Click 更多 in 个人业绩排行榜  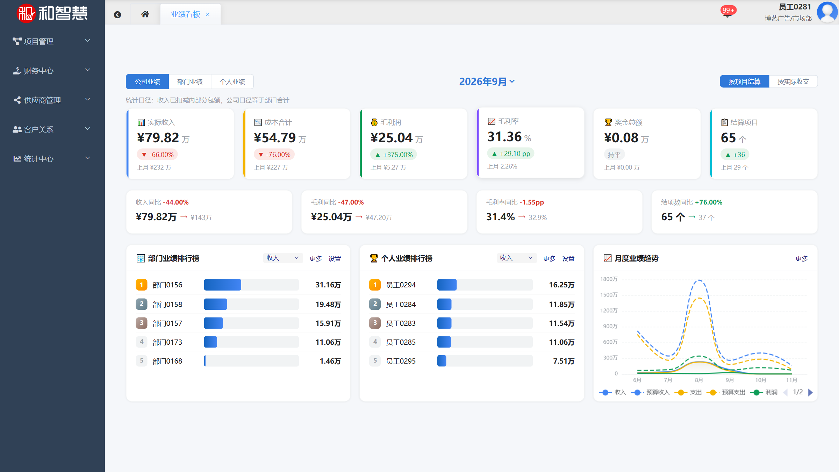click(550, 259)
